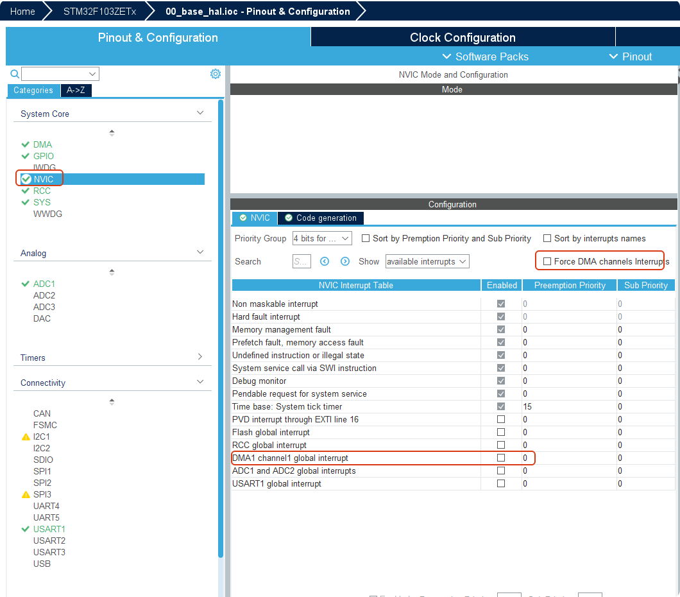
Task: Click the green checkmark beside DMA
Action: [x=26, y=144]
